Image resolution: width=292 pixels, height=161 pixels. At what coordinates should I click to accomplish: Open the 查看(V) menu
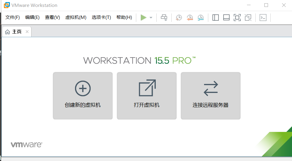(52, 17)
